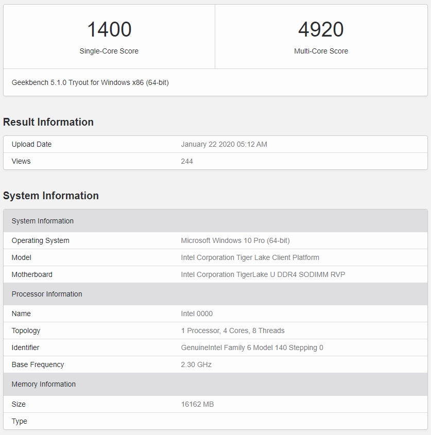Select the Single-Core Score label

point(109,51)
